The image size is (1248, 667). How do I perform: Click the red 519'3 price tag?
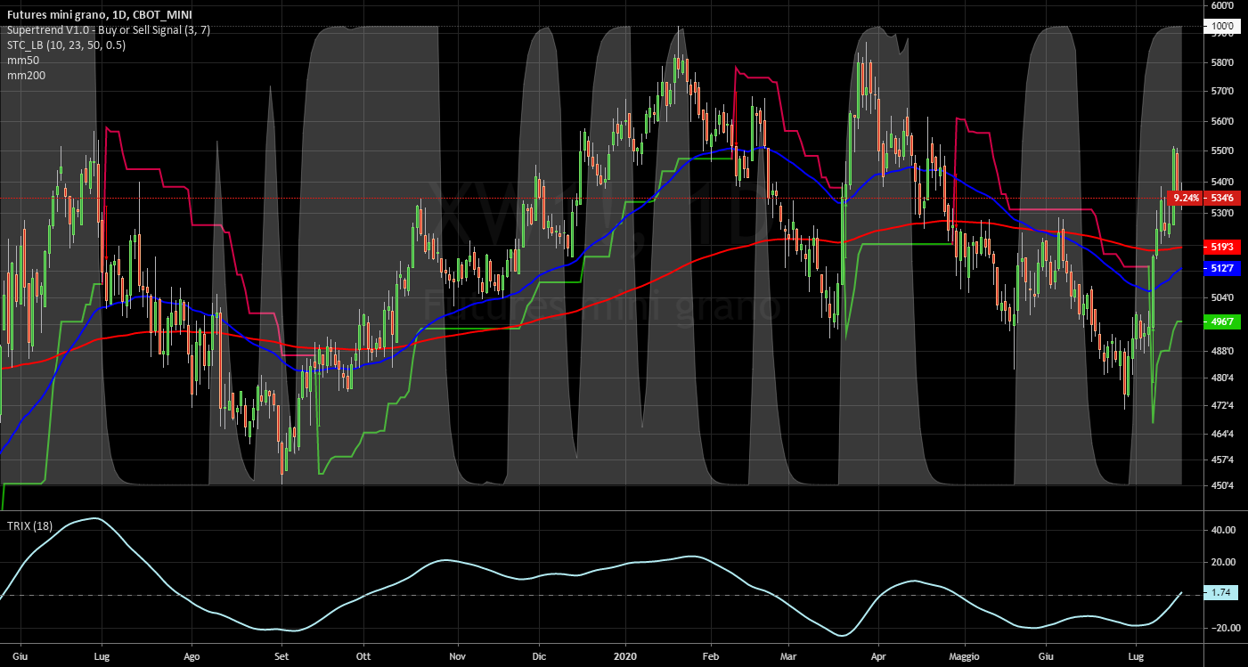click(1222, 247)
